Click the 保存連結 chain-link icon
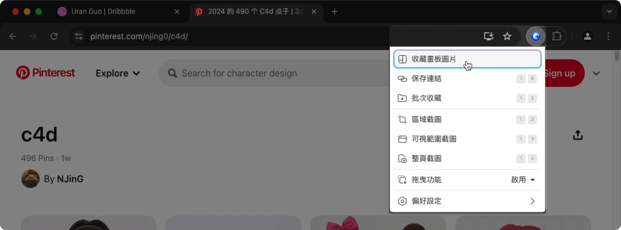The image size is (621, 230). 402,79
